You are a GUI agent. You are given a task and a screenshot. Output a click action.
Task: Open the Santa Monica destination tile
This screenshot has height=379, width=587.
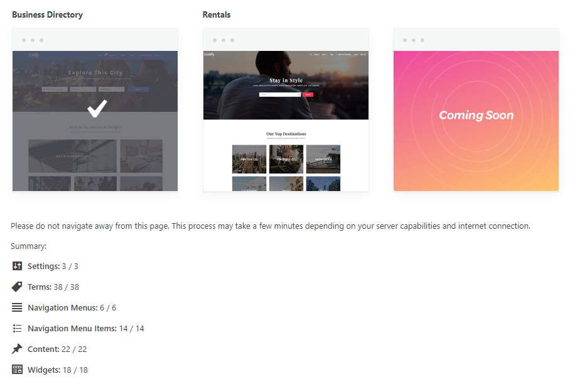tap(323, 159)
